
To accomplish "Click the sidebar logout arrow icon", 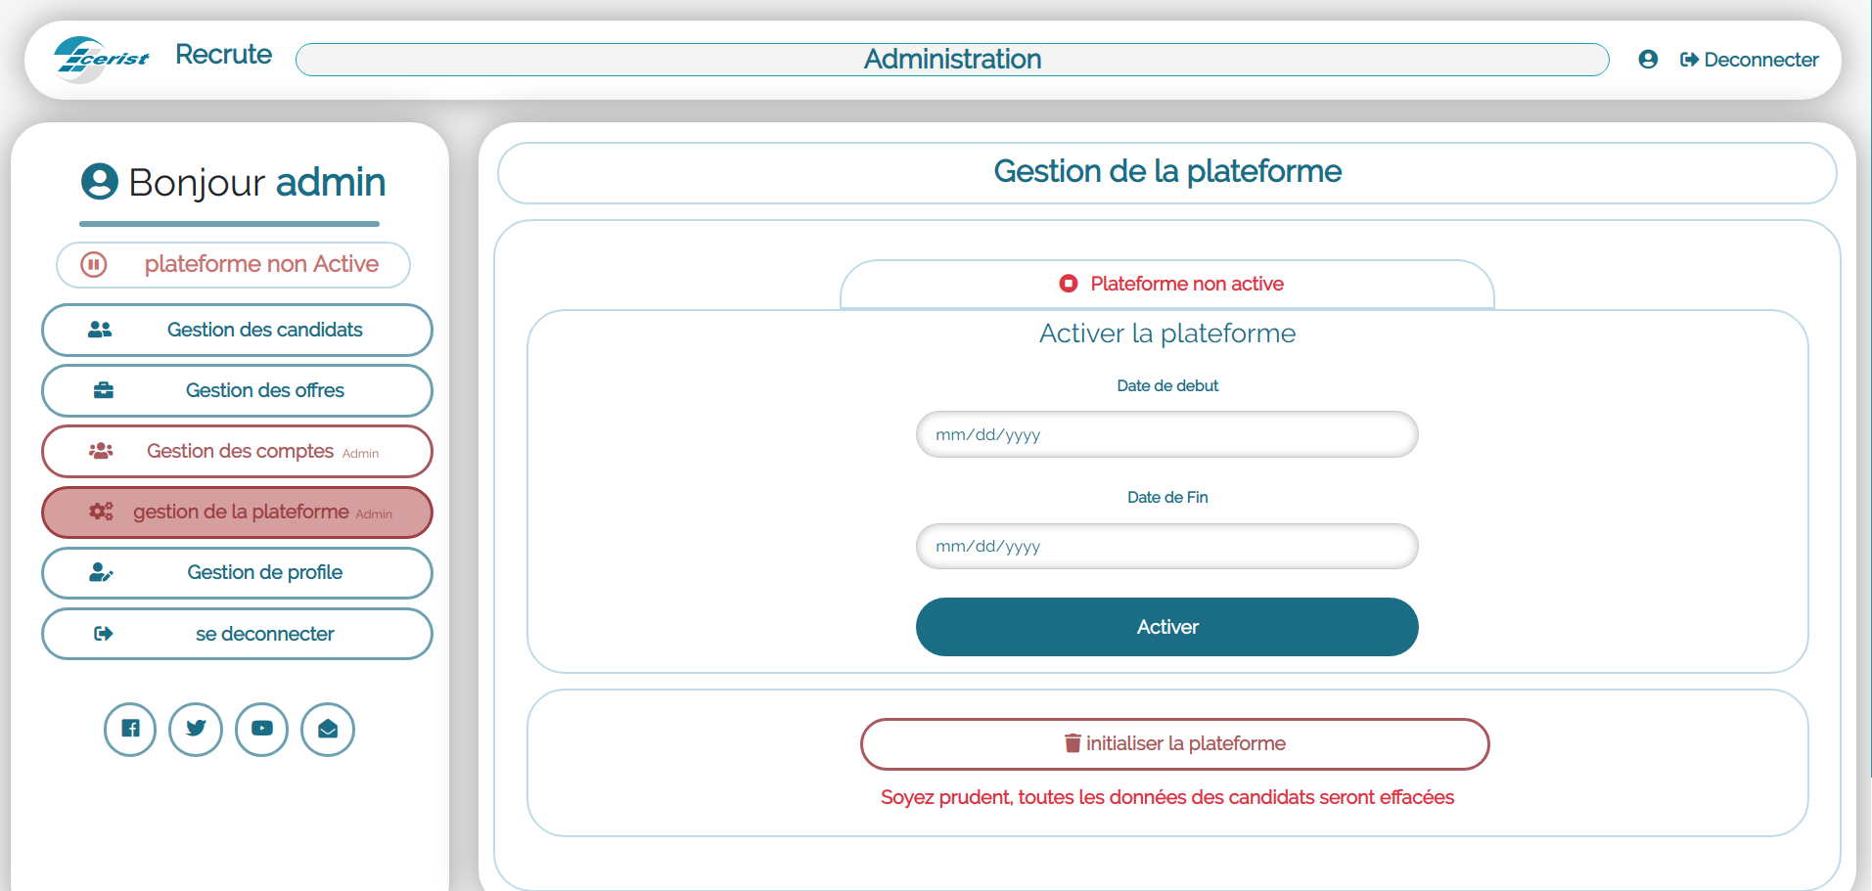I will point(104,634).
